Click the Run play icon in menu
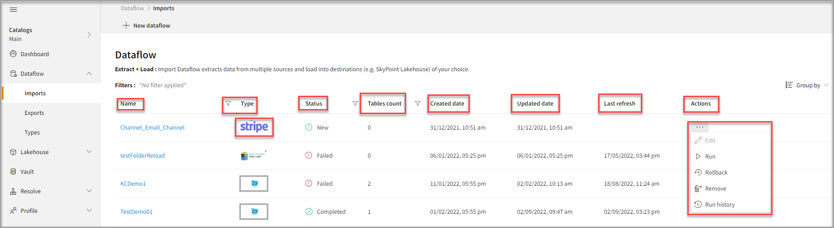Image resolution: width=834 pixels, height=228 pixels. coord(698,156)
